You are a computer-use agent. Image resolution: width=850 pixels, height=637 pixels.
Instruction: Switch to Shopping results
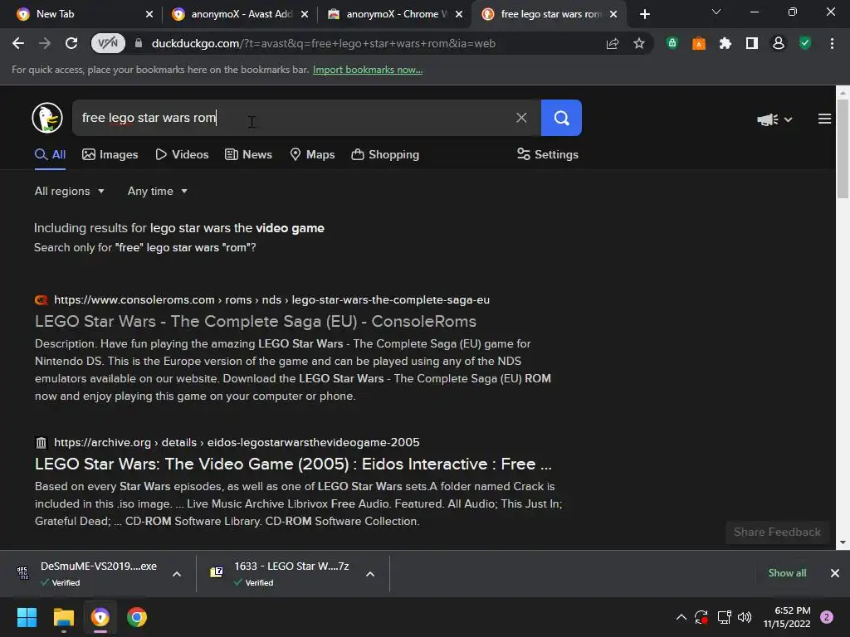point(385,154)
